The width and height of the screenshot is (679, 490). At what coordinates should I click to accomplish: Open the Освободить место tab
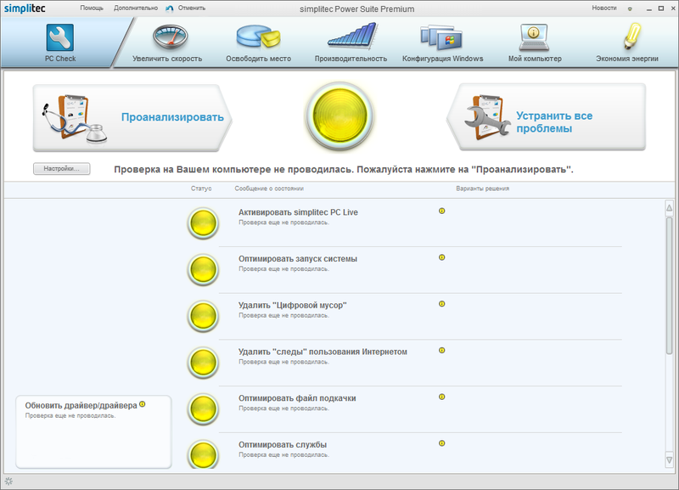(259, 42)
